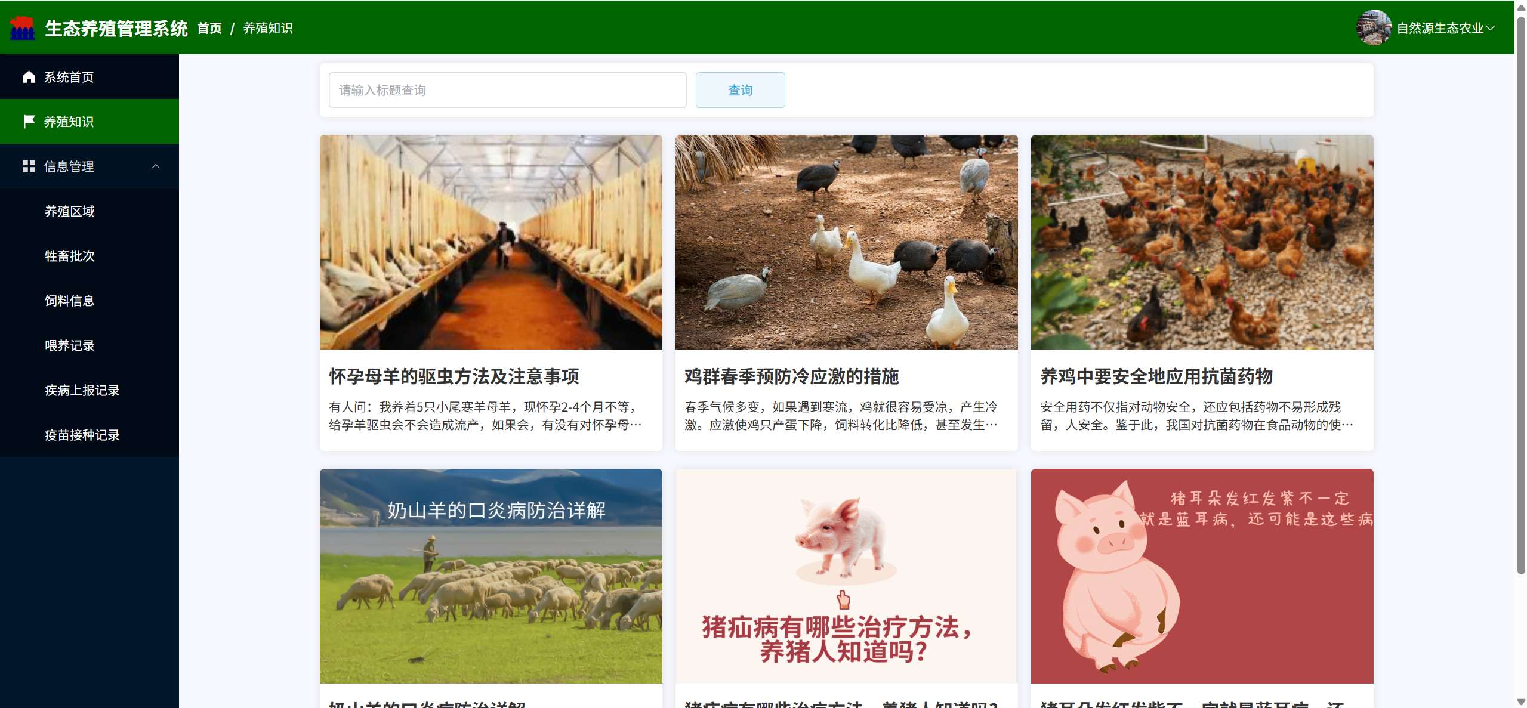Viewport: 1527px width, 708px height.
Task: Open the 自然源生态农业 user dropdown arrow
Action: click(1491, 28)
